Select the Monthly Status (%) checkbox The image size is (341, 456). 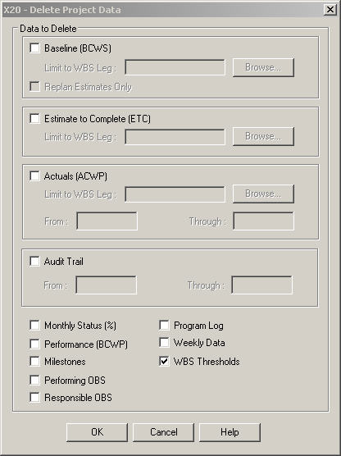coord(34,325)
